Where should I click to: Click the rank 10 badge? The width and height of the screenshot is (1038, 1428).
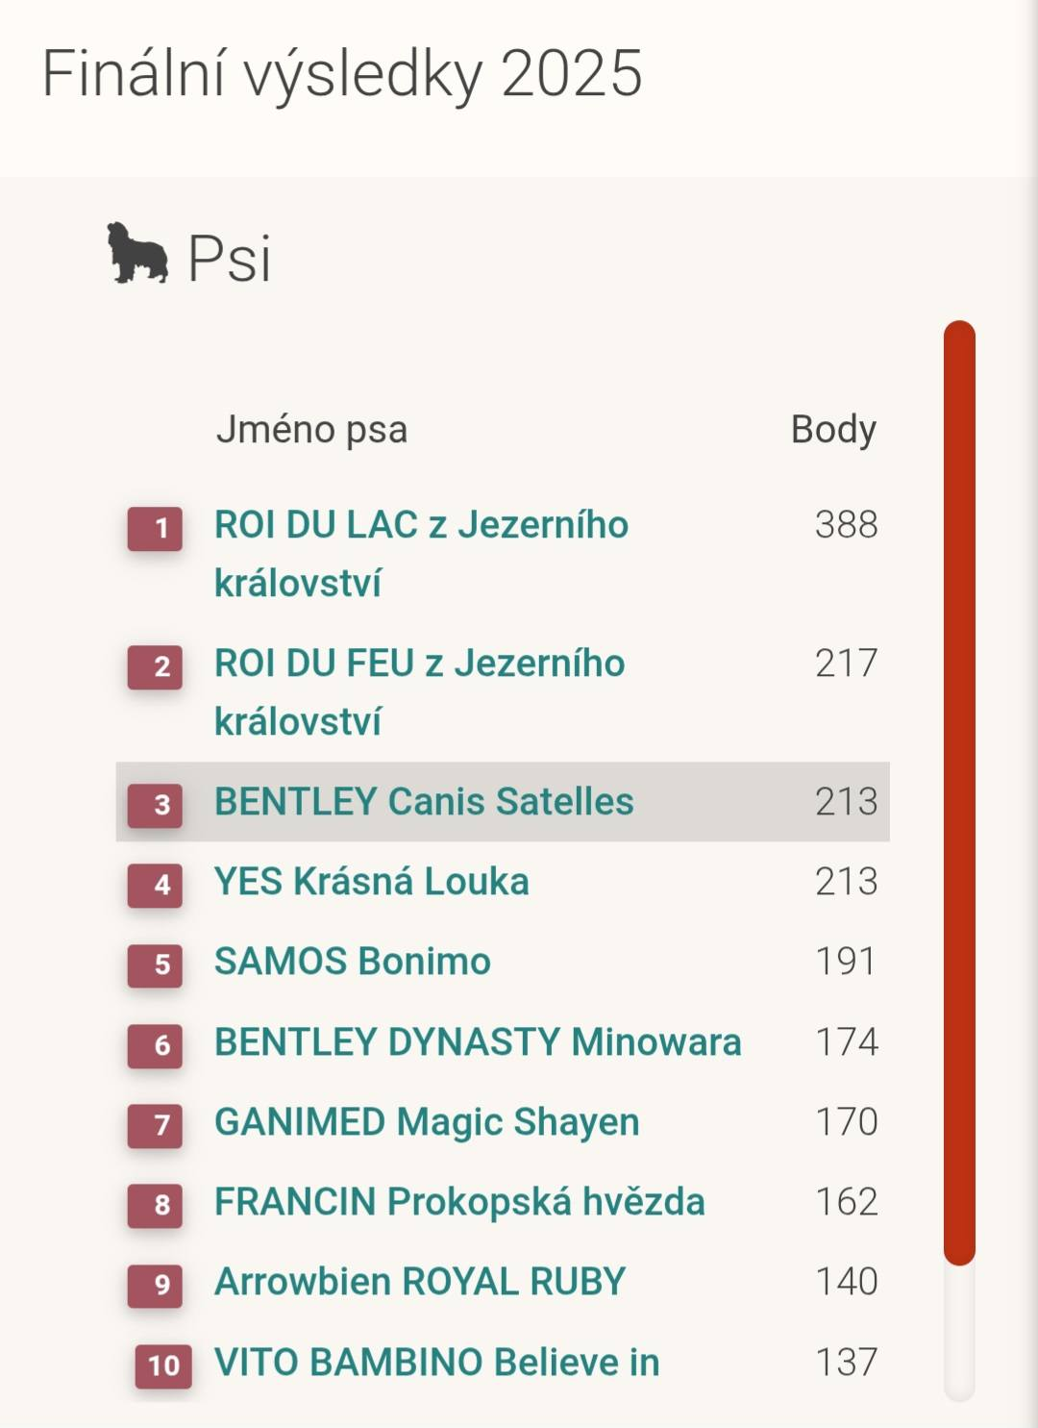click(163, 1365)
